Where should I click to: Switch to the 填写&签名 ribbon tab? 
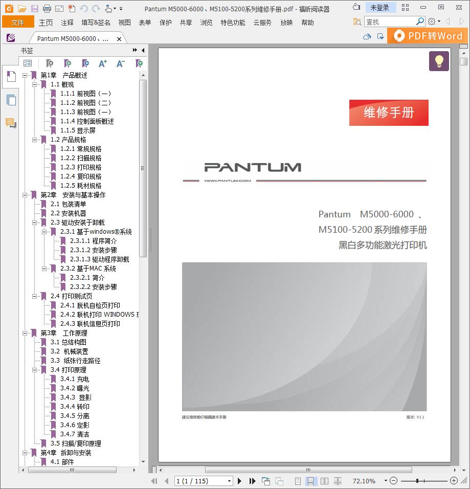(96, 23)
